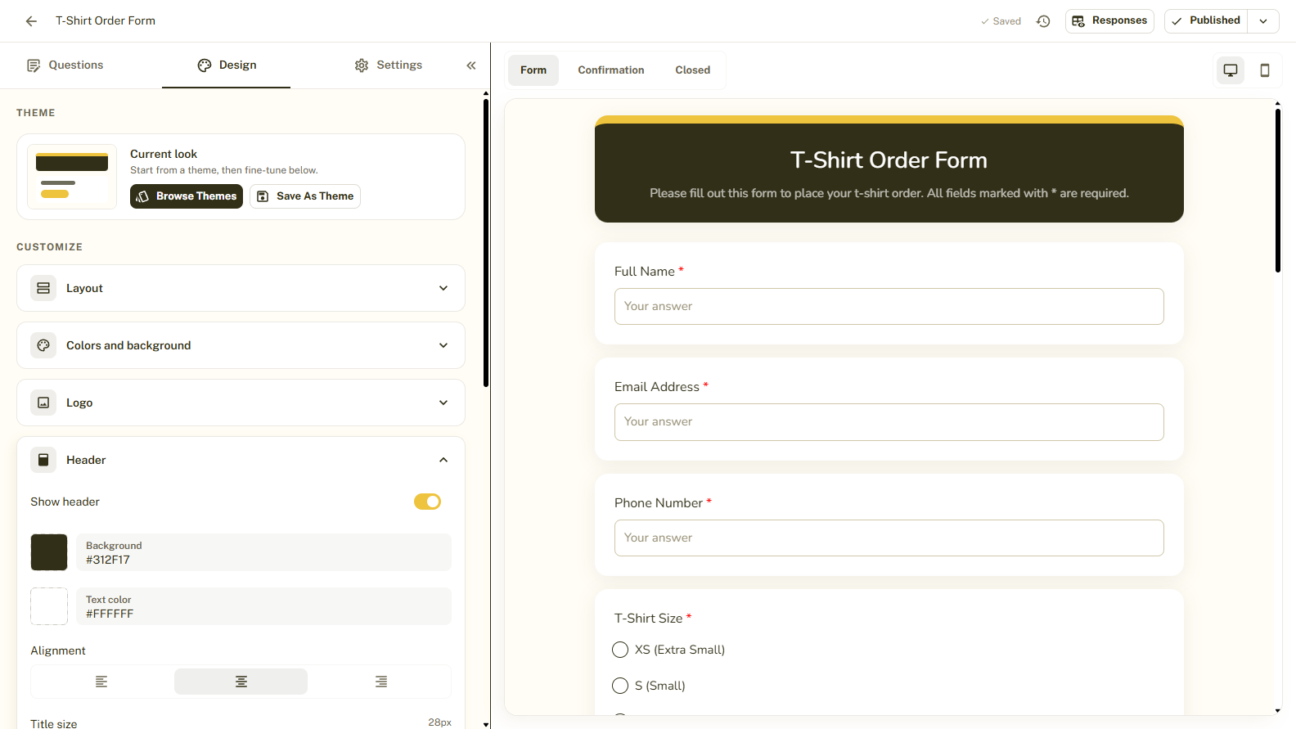Expand the Logo section chevron
The width and height of the screenshot is (1296, 729).
(443, 403)
